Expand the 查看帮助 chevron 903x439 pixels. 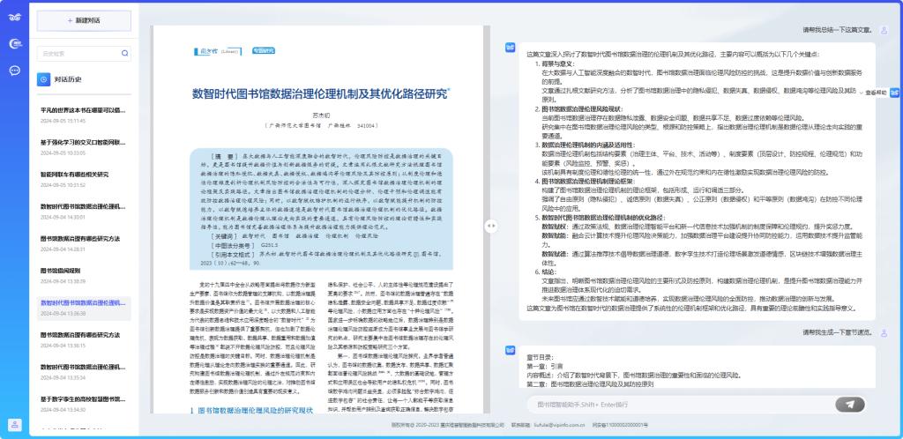pyautogui.click(x=861, y=93)
